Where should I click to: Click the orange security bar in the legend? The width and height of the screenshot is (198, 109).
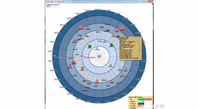140,106
